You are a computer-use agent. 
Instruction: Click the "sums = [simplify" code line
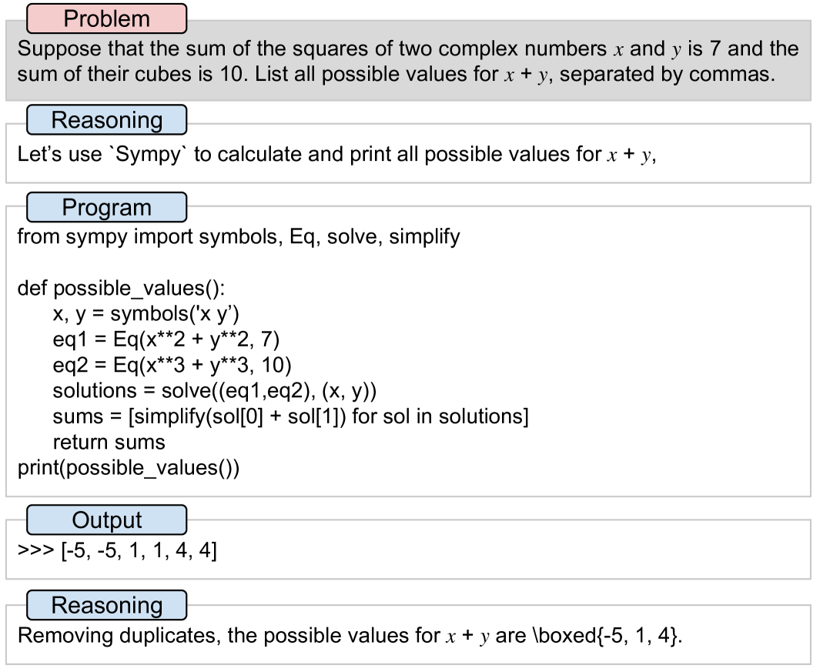(x=290, y=416)
